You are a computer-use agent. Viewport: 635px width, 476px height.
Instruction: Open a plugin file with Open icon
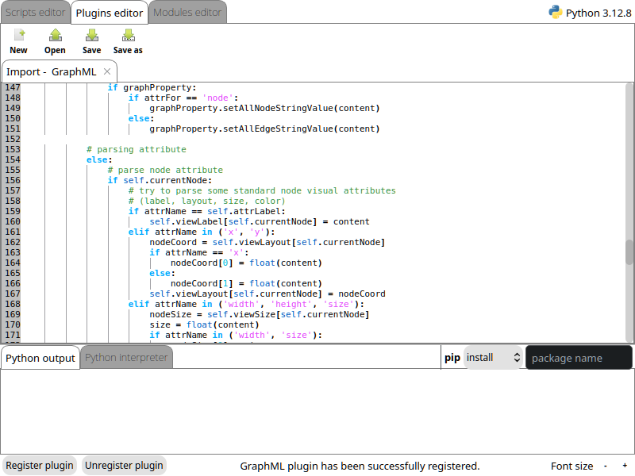point(55,36)
